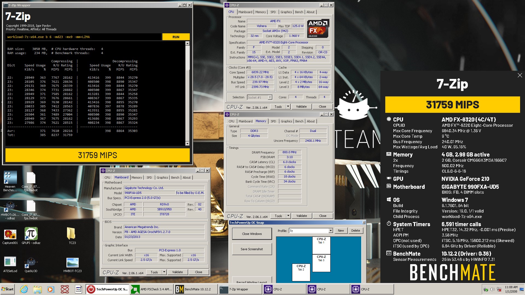Open Bench tab in top CPU-Z window
The height and width of the screenshot is (295, 525).
pos(299,12)
